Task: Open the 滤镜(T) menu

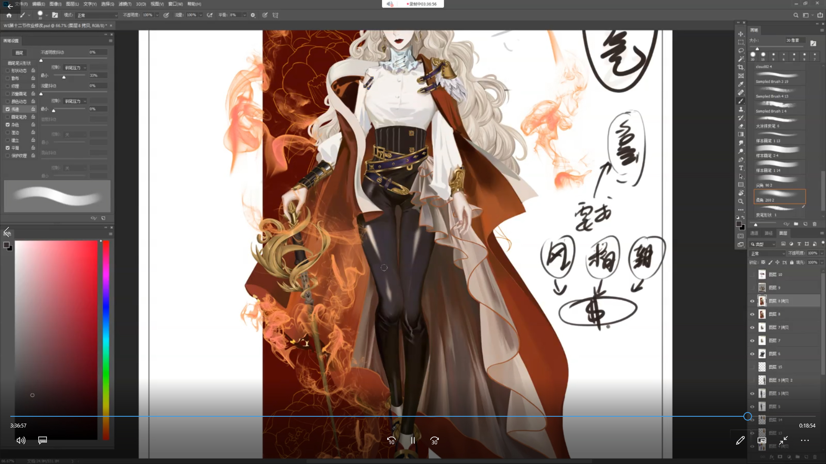Action: click(125, 4)
